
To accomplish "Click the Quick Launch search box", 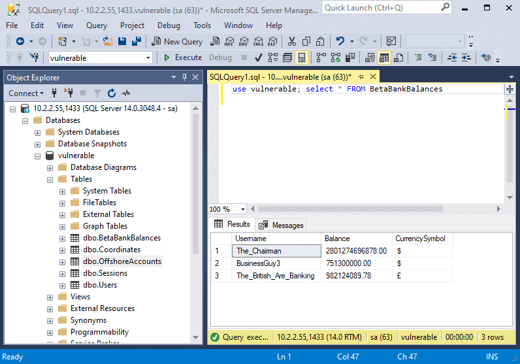I will coord(386,8).
